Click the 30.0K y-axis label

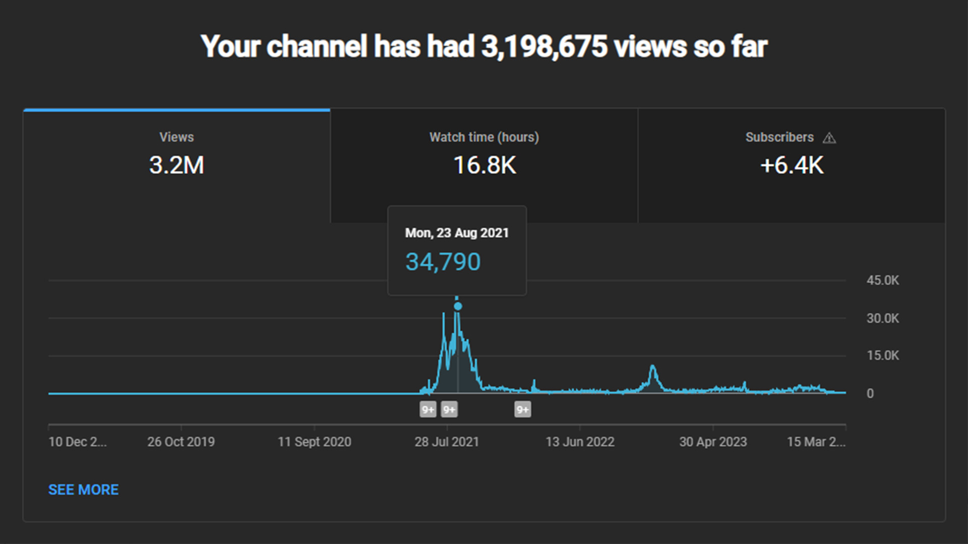(883, 318)
